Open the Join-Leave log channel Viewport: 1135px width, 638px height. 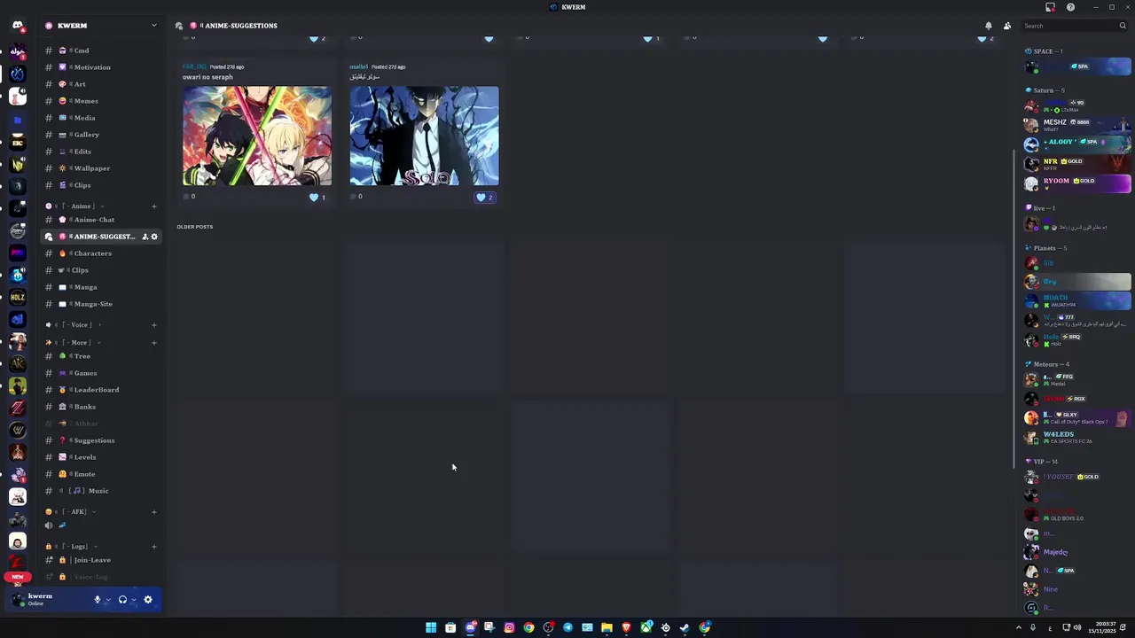[x=102, y=560]
